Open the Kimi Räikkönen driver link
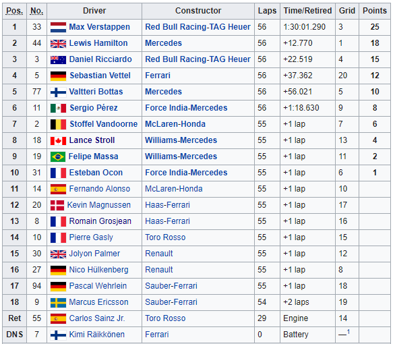 click(x=97, y=335)
